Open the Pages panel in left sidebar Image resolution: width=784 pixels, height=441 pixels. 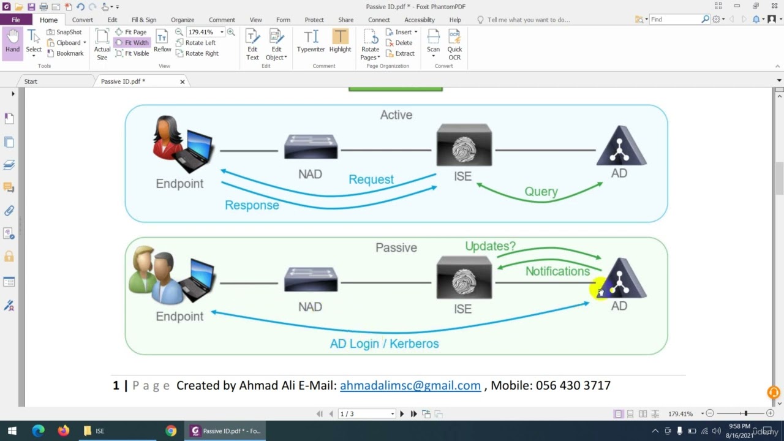[9, 142]
